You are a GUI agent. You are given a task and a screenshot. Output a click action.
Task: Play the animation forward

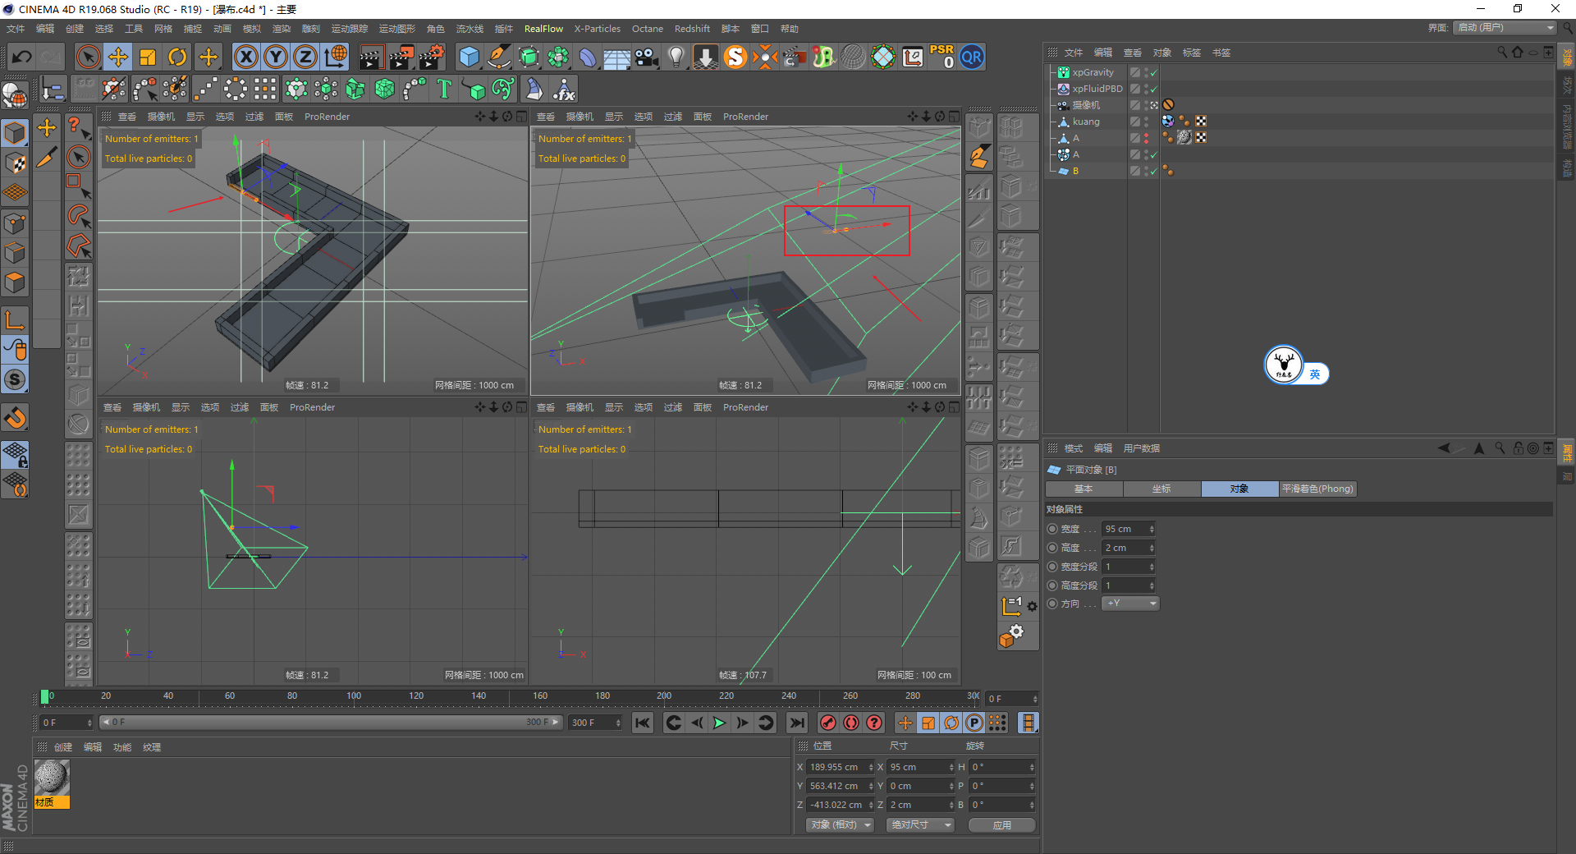pos(719,723)
